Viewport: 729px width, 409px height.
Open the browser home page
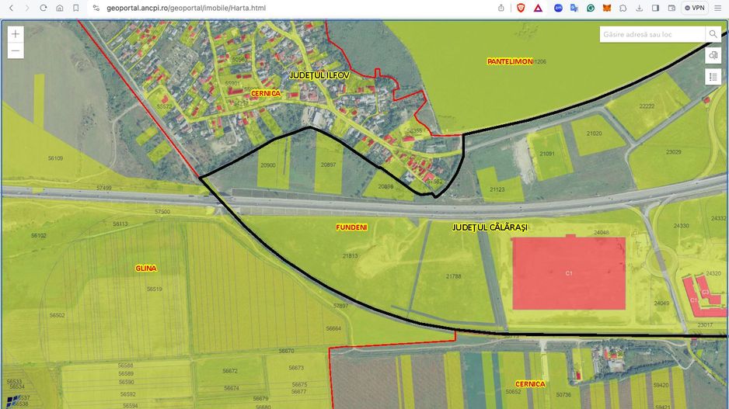(x=60, y=8)
